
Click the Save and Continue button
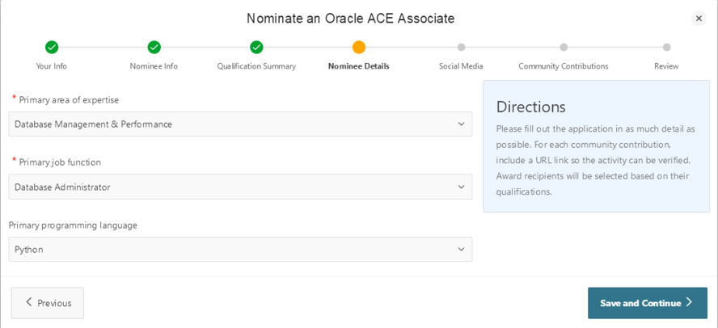pyautogui.click(x=647, y=303)
